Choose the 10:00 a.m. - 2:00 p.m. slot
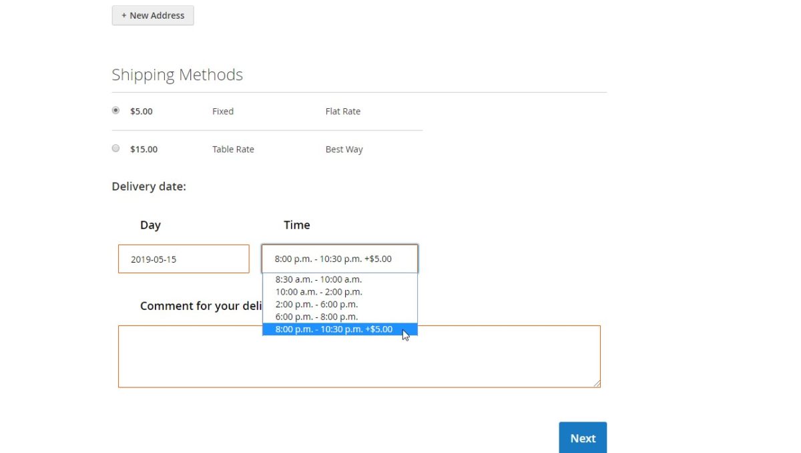The height and width of the screenshot is (453, 801). coord(316,292)
